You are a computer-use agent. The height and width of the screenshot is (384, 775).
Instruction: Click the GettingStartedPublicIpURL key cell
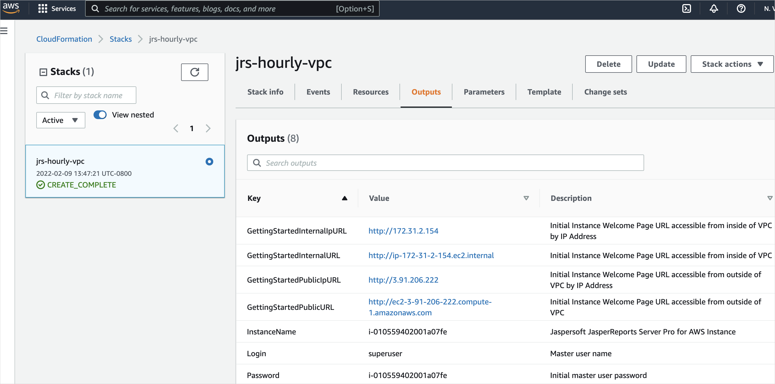(294, 280)
